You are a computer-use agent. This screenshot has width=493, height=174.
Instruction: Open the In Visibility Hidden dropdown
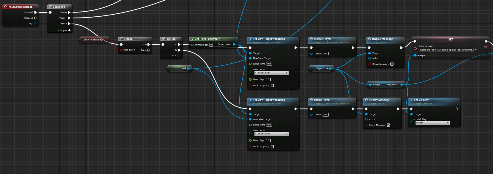point(432,123)
